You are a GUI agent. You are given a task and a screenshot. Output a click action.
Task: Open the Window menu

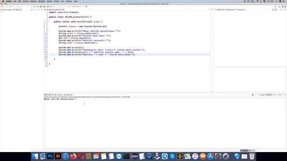[69, 1]
